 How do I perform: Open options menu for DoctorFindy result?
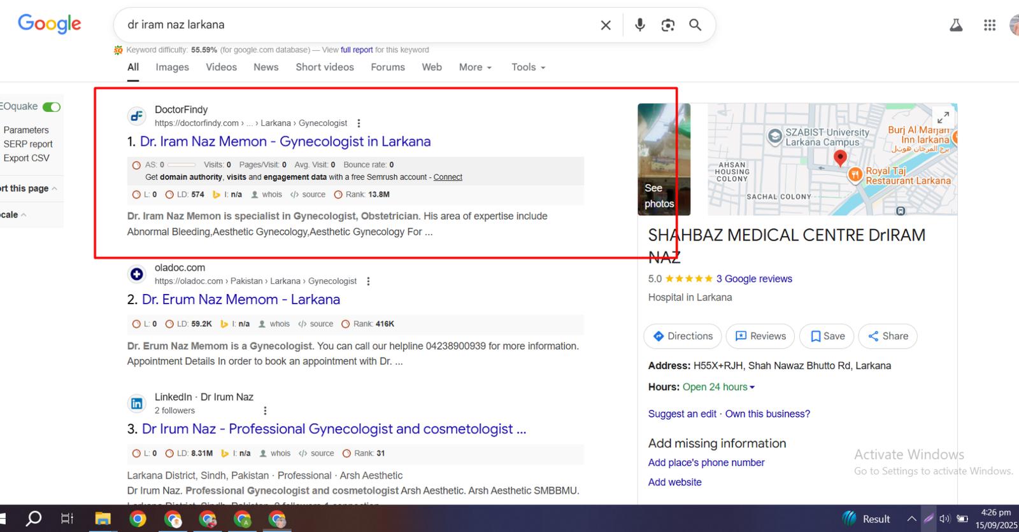[x=359, y=123]
